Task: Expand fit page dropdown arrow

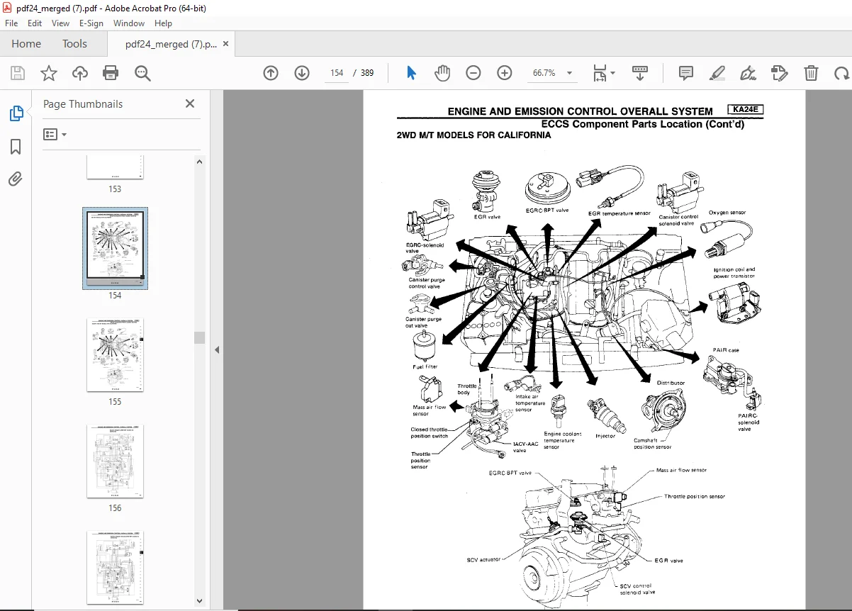Action: (x=613, y=73)
